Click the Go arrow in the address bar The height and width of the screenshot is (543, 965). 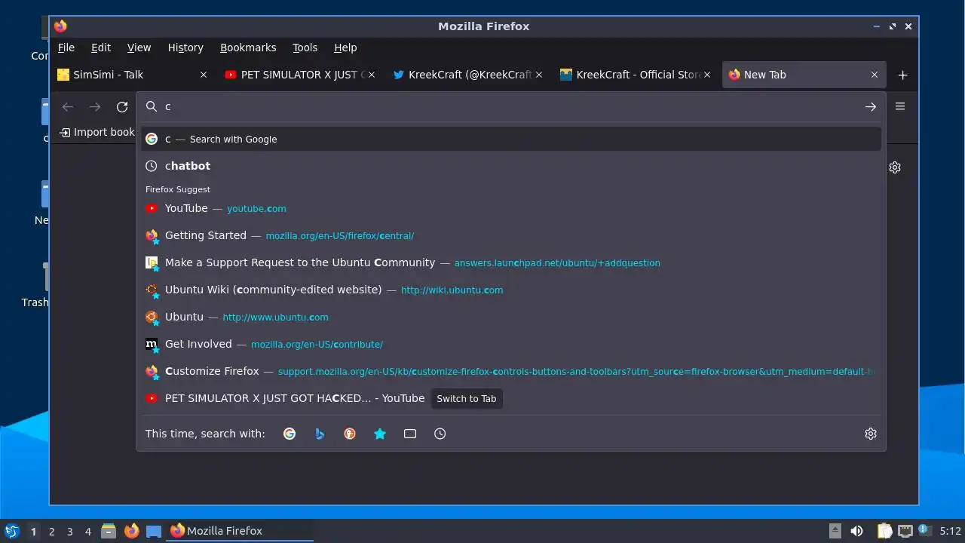(x=871, y=106)
